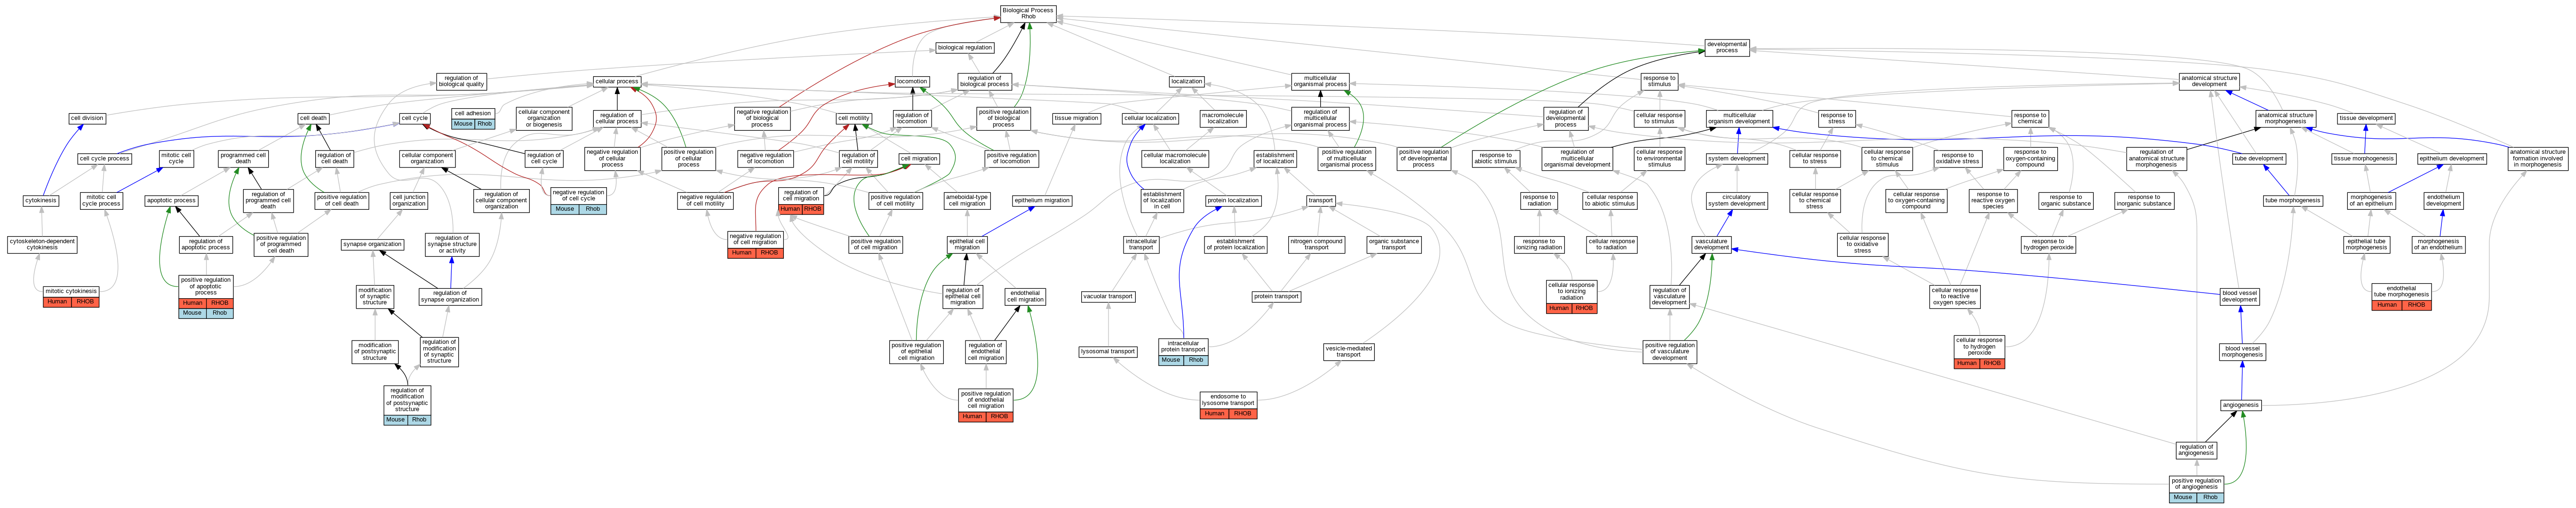Image resolution: width=2576 pixels, height=508 pixels.
Task: Select the 'blood vessel morphogenesis' node
Action: click(2242, 352)
